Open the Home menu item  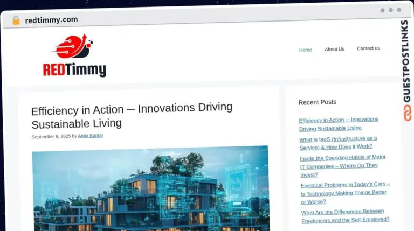[x=306, y=50]
